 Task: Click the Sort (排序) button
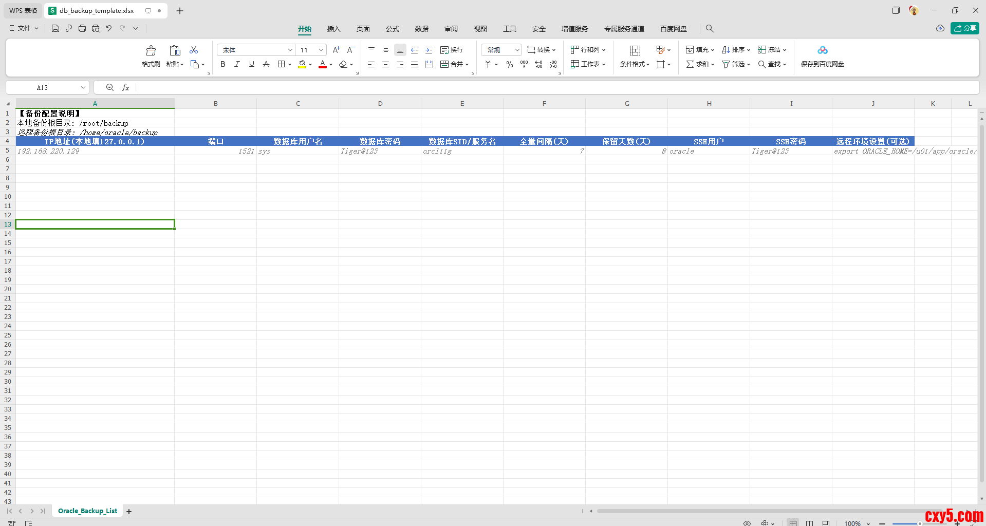[736, 50]
